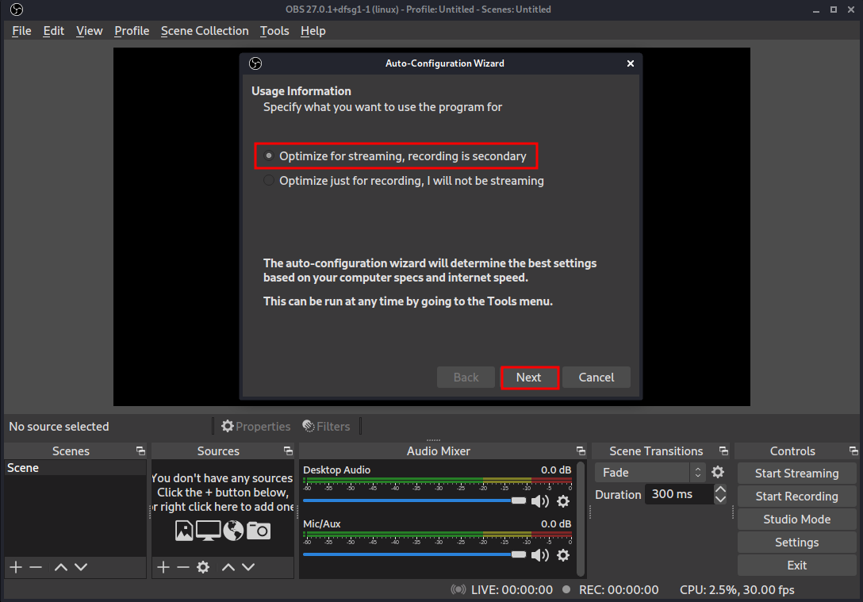Pop out the Scene Transitions dock
This screenshot has width=863, height=602.
[x=723, y=451]
